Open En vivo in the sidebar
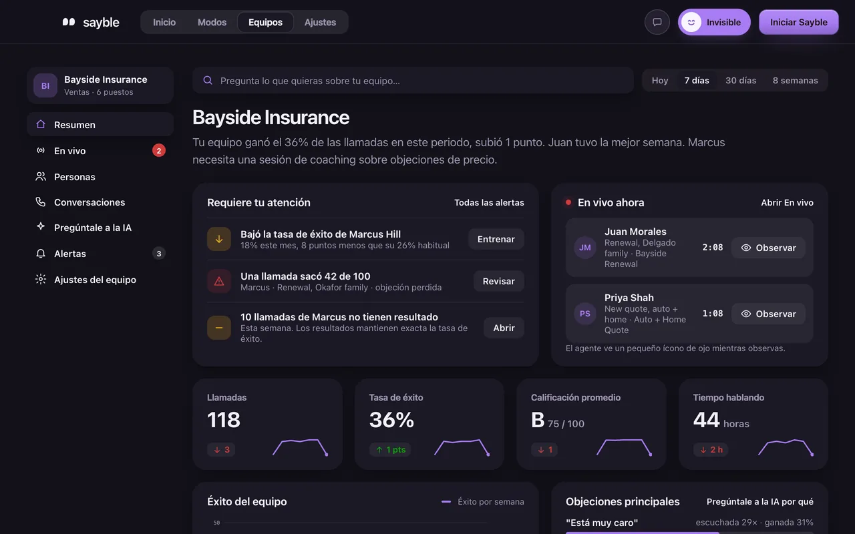This screenshot has height=534, width=855. 100,151
